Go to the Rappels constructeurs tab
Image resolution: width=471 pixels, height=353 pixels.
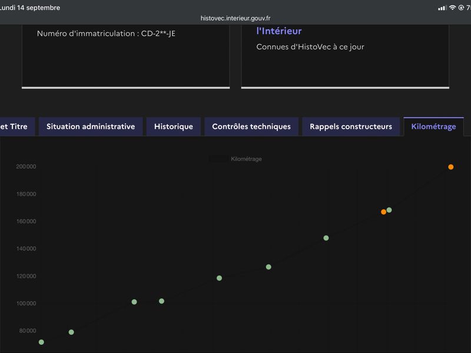point(351,126)
